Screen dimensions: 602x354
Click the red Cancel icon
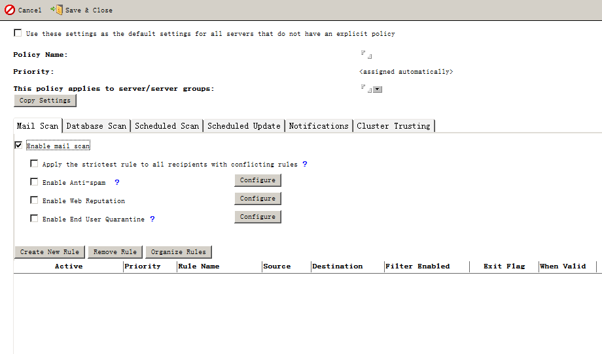click(x=10, y=10)
